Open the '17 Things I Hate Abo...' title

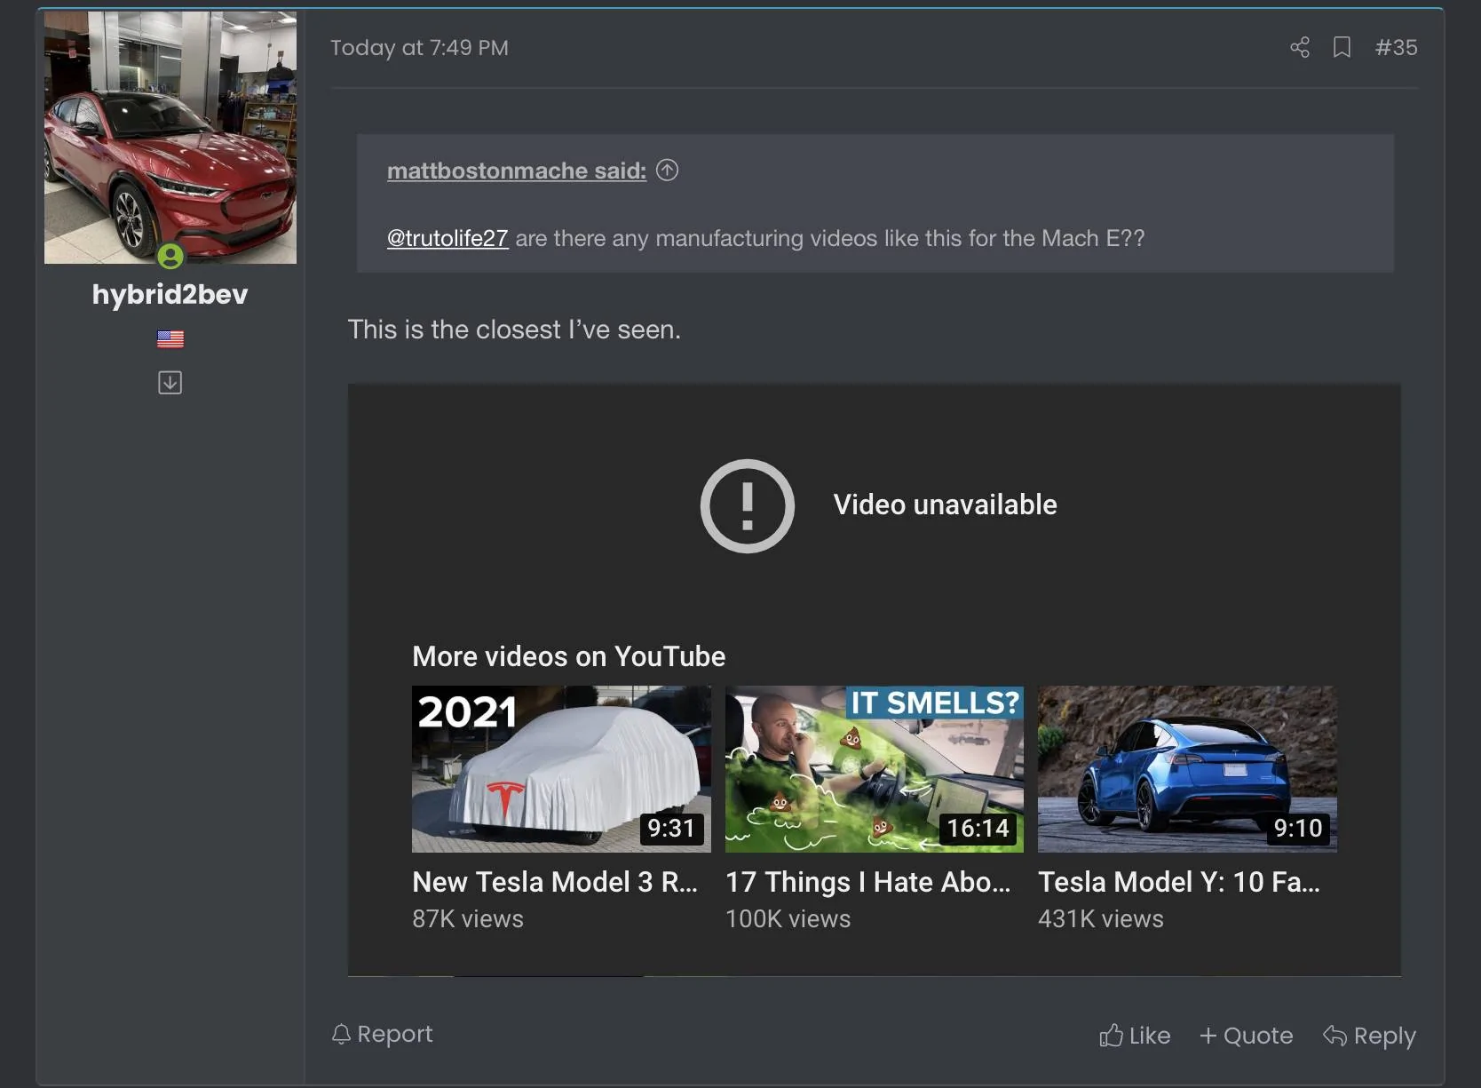coord(868,881)
